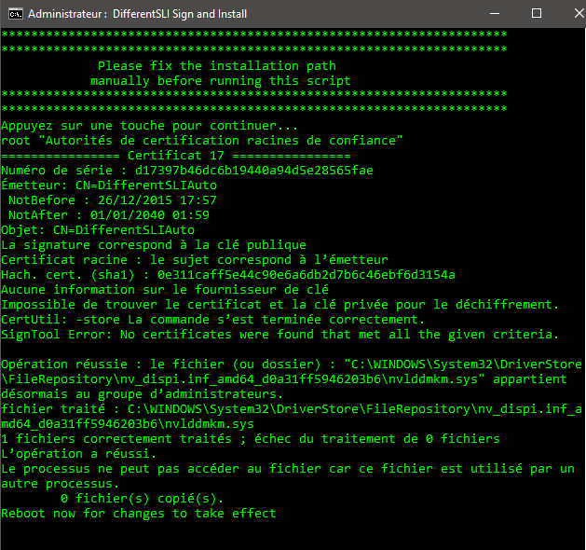Click the 'Certificat 17' header line
Viewport: 586px width, 550px height.
pos(176,156)
